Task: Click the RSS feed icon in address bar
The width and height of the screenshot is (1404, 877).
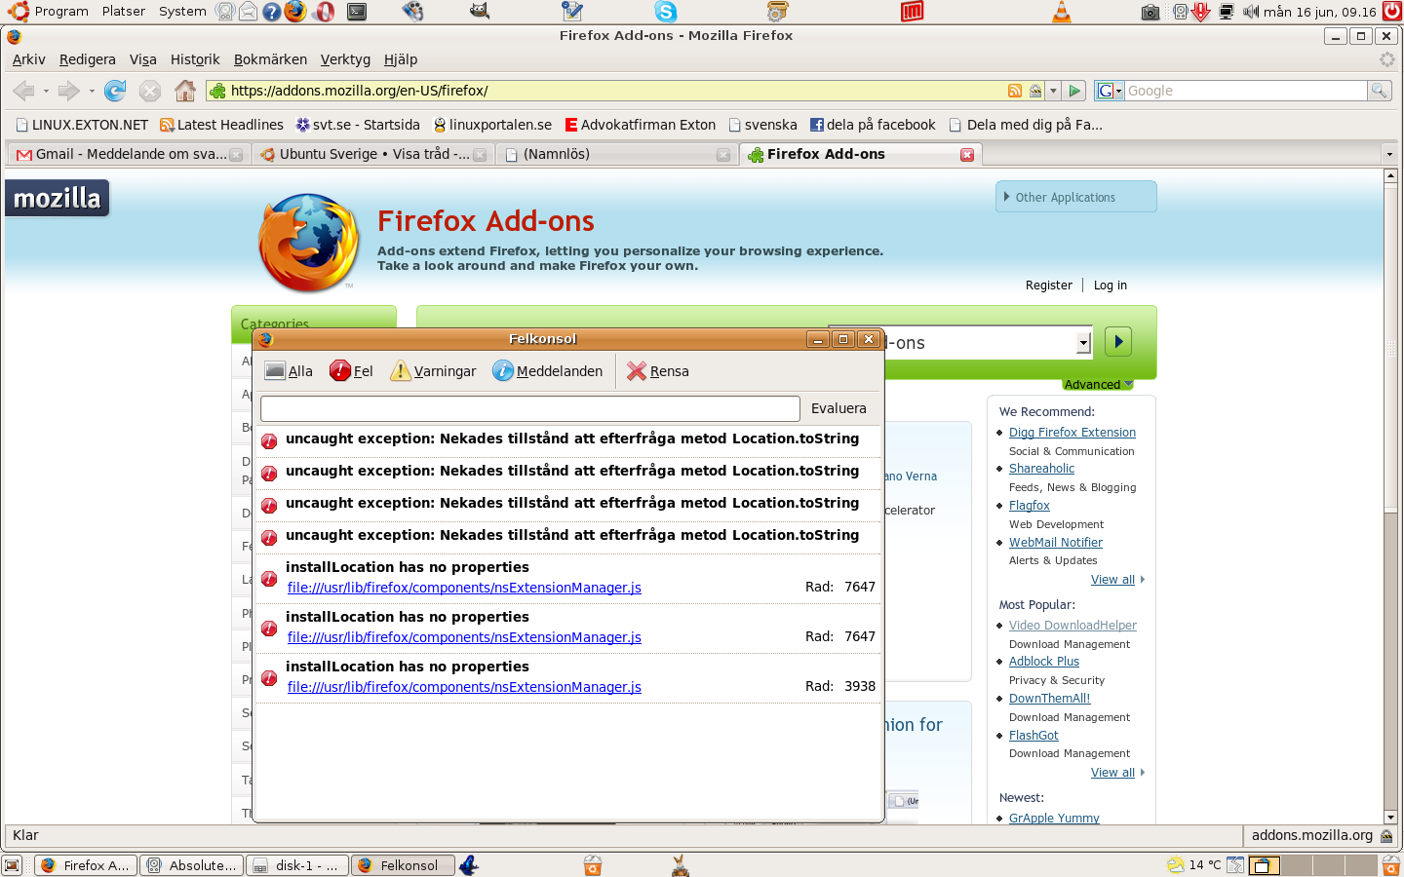Action: (x=1015, y=91)
